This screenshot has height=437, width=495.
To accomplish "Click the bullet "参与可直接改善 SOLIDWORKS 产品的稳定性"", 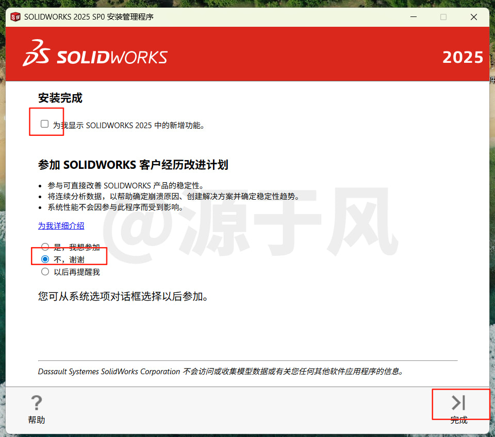I will click(x=126, y=186).
